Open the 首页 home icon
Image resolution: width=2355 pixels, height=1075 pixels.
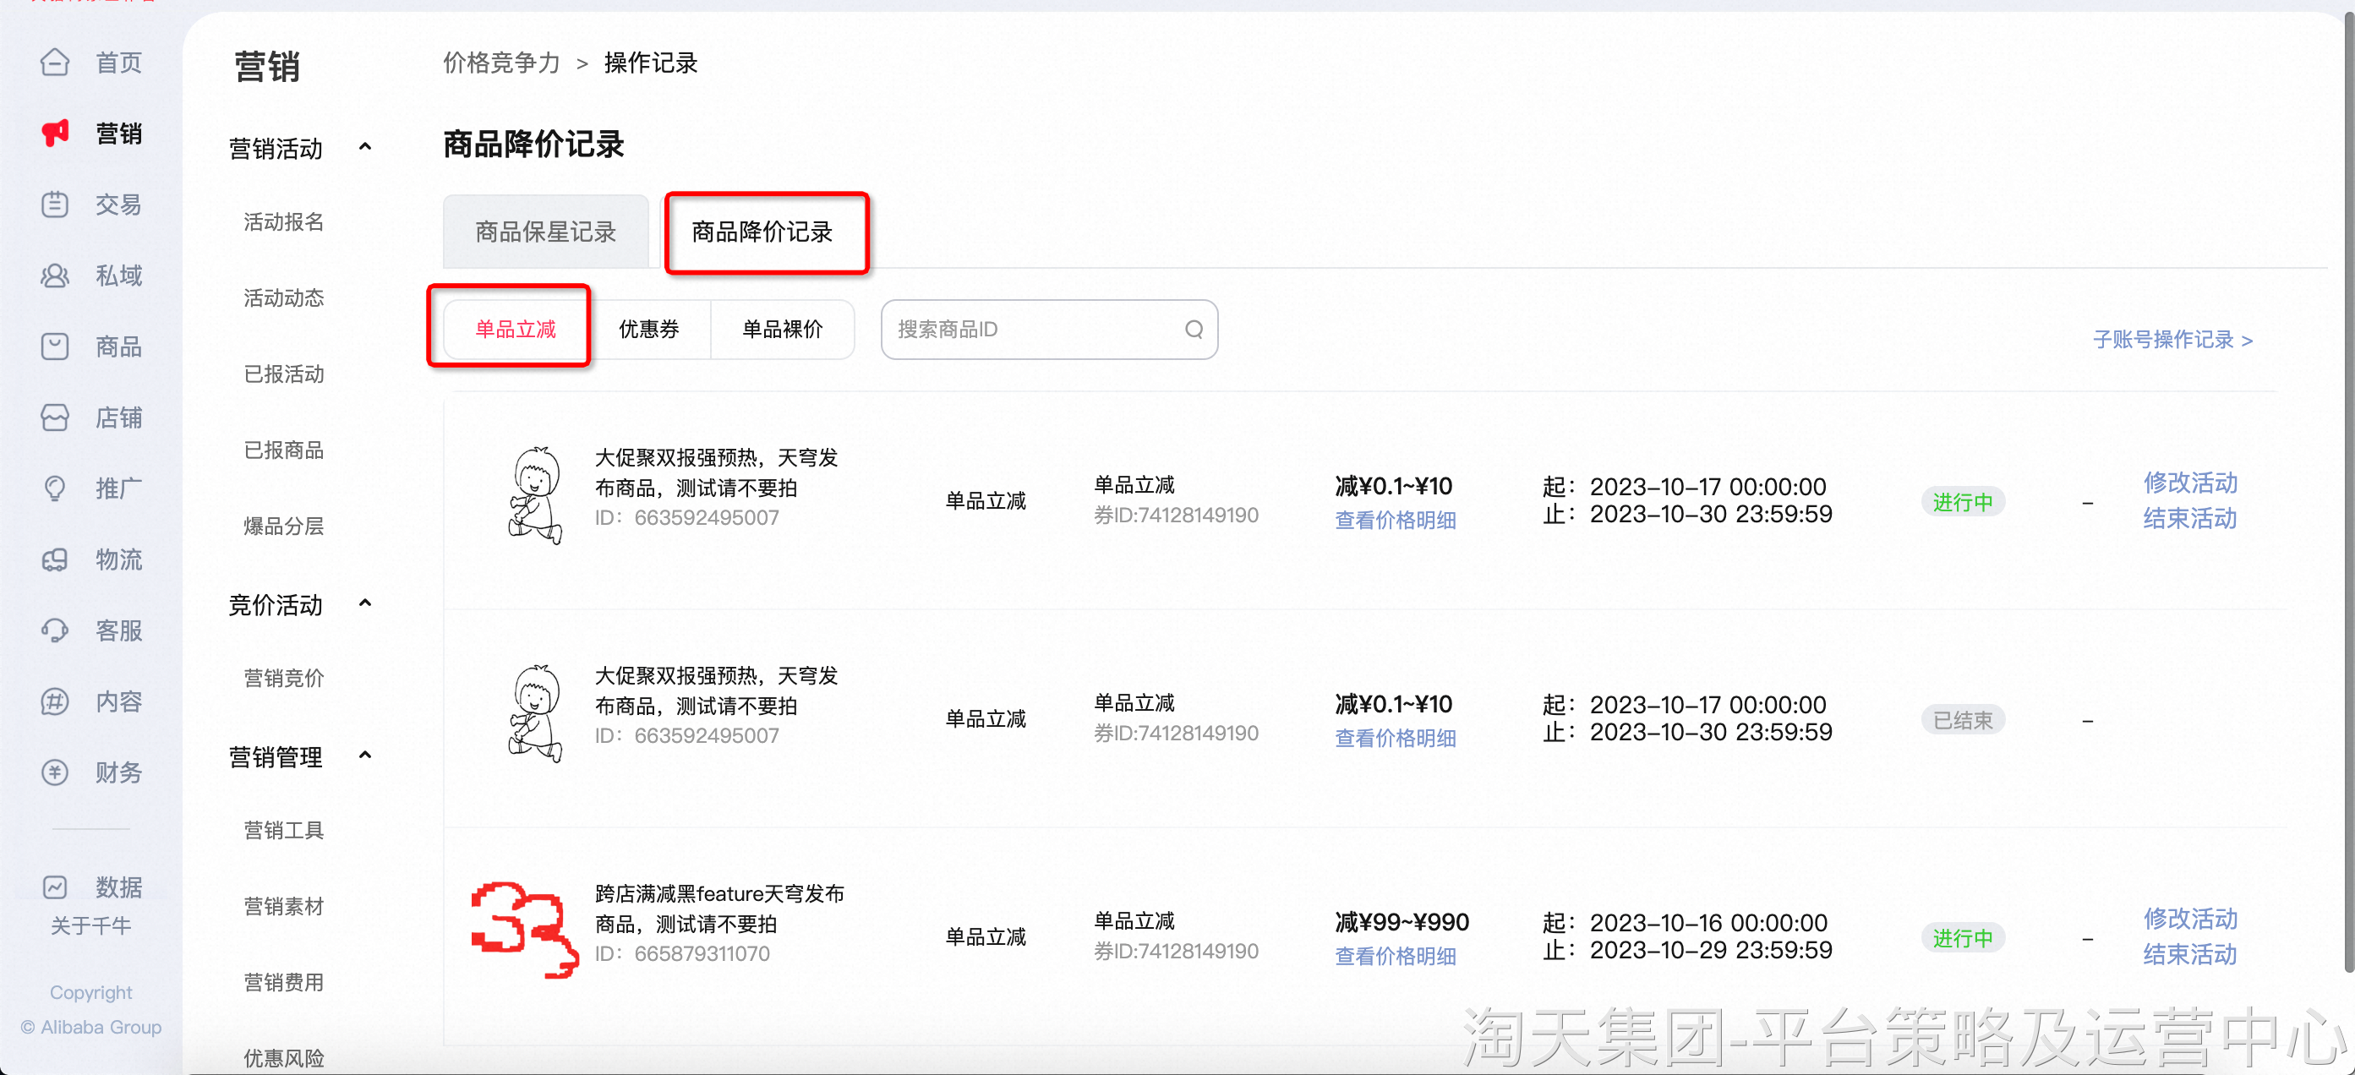point(55,63)
